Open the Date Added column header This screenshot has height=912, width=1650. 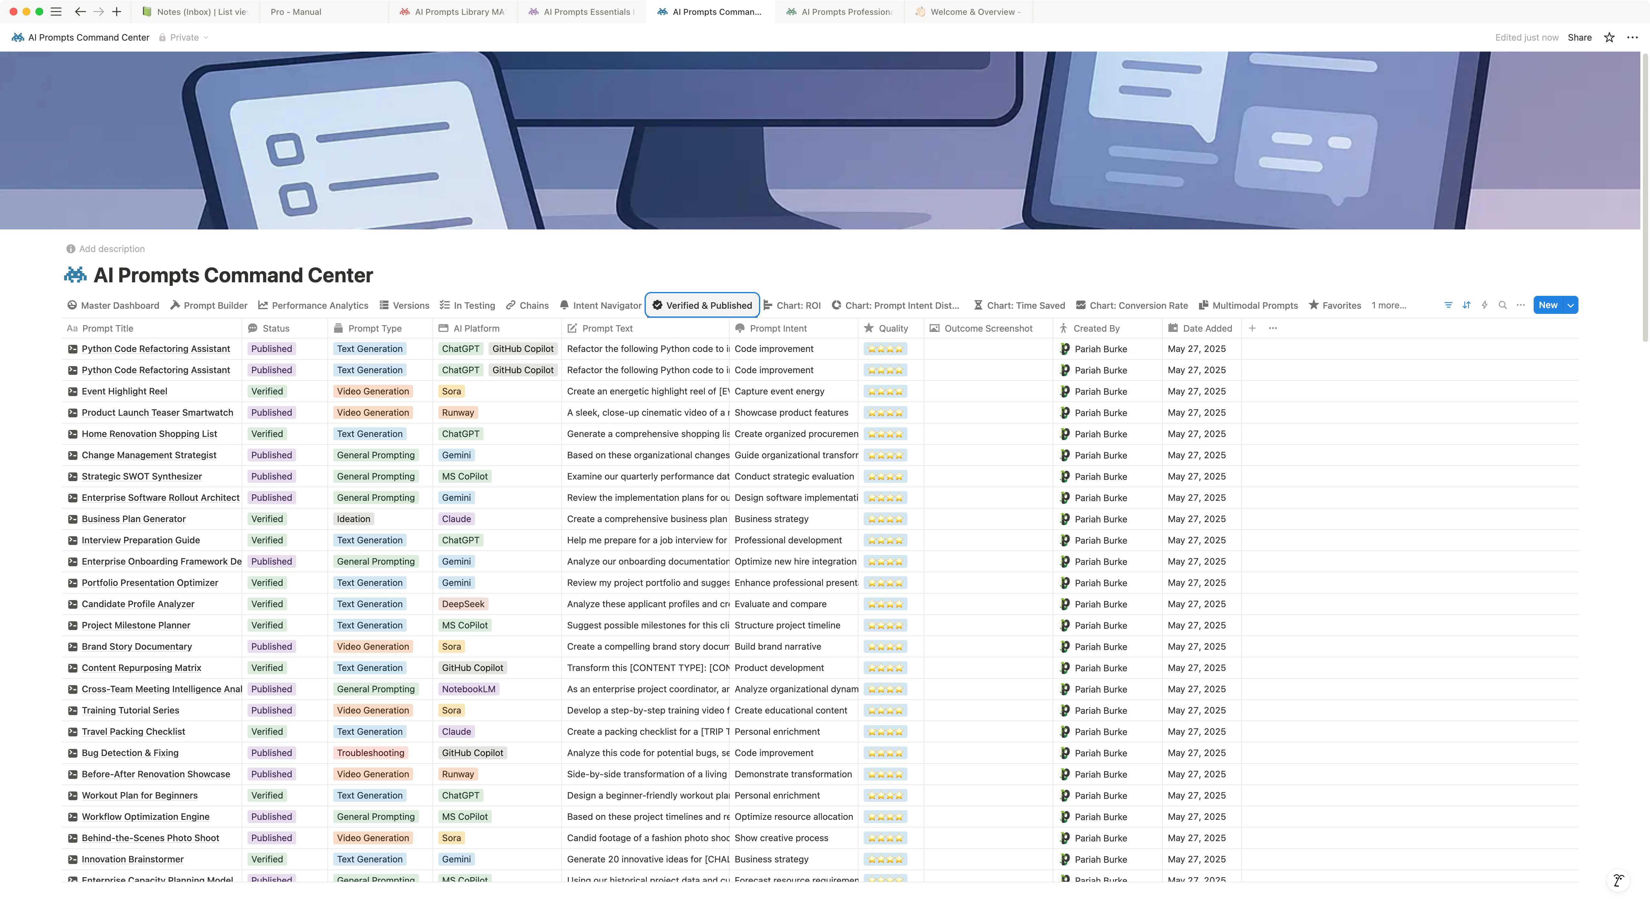1201,328
